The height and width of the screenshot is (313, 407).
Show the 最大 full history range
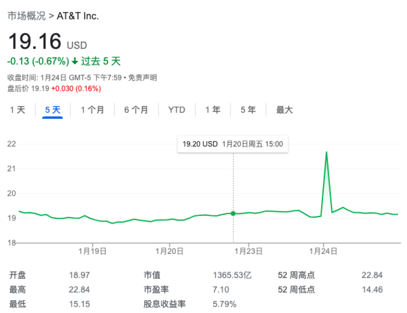coord(284,110)
